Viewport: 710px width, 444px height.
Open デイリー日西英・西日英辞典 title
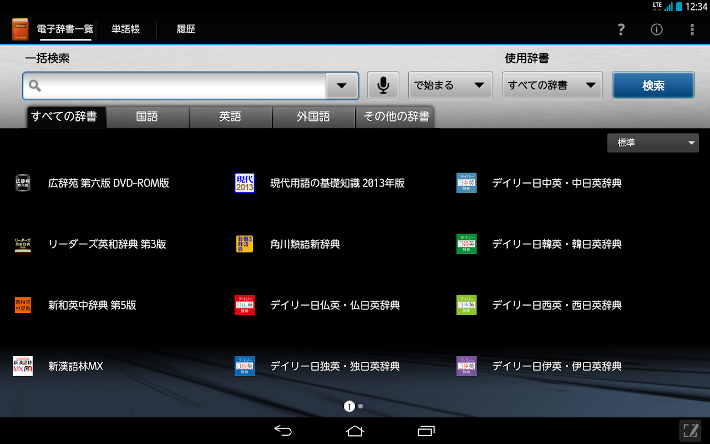pos(557,305)
